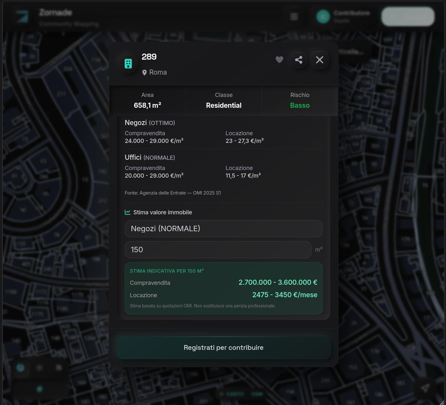This screenshot has width=446, height=405.
Task: Click the Classe label in stats row
Action: click(224, 95)
